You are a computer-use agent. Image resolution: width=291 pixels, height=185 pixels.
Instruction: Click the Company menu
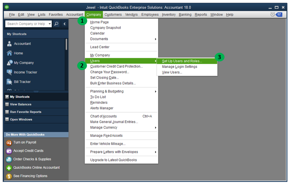[x=94, y=15]
